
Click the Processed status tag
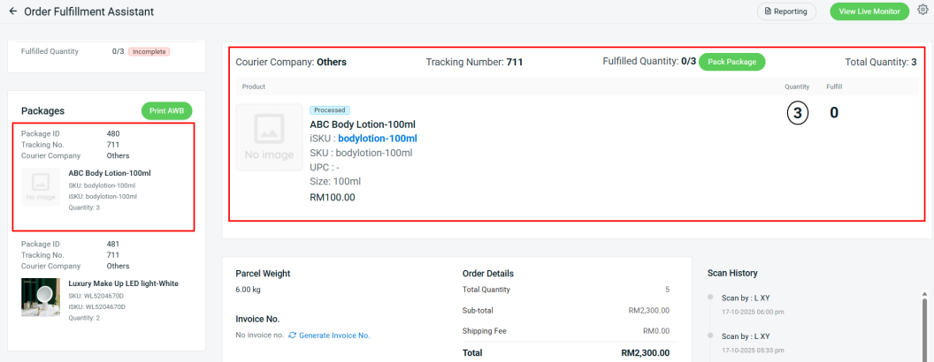tap(330, 110)
